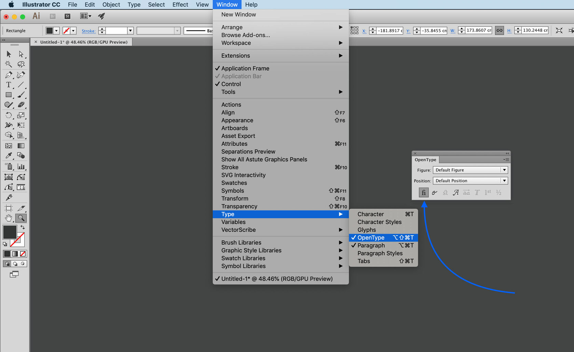Open the Swatches panel from Window menu
The width and height of the screenshot is (574, 352).
click(x=281, y=183)
